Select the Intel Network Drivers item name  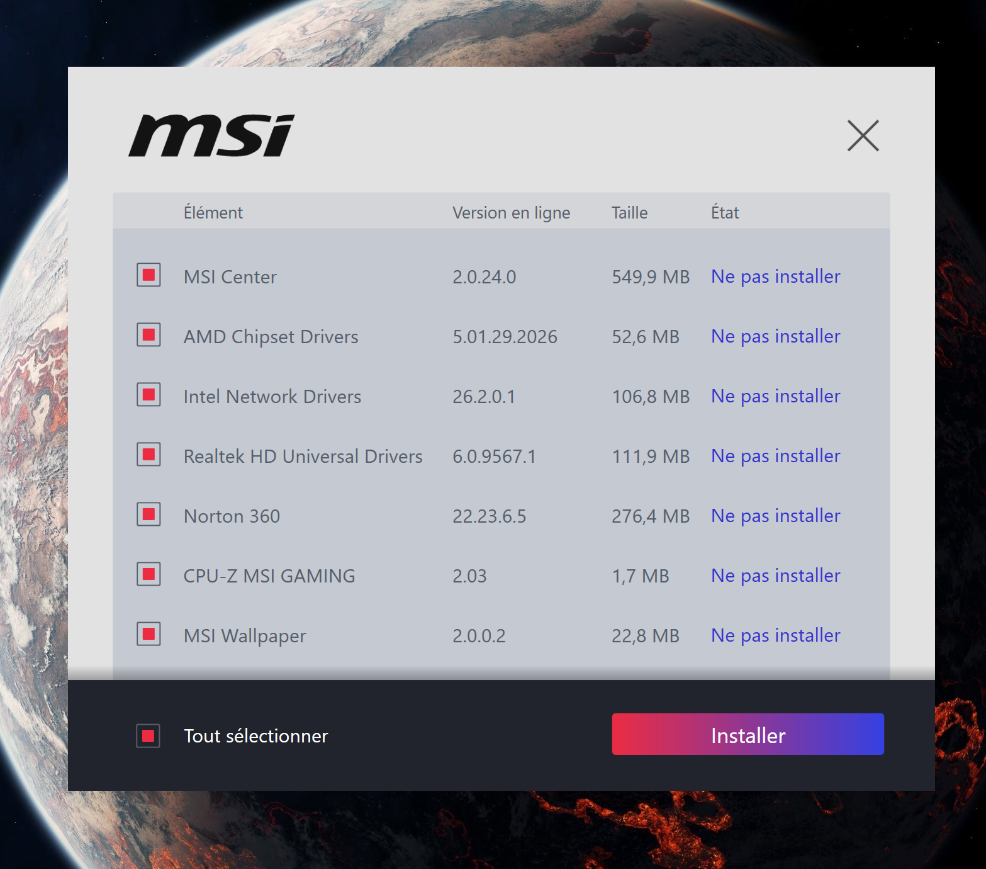(x=272, y=397)
